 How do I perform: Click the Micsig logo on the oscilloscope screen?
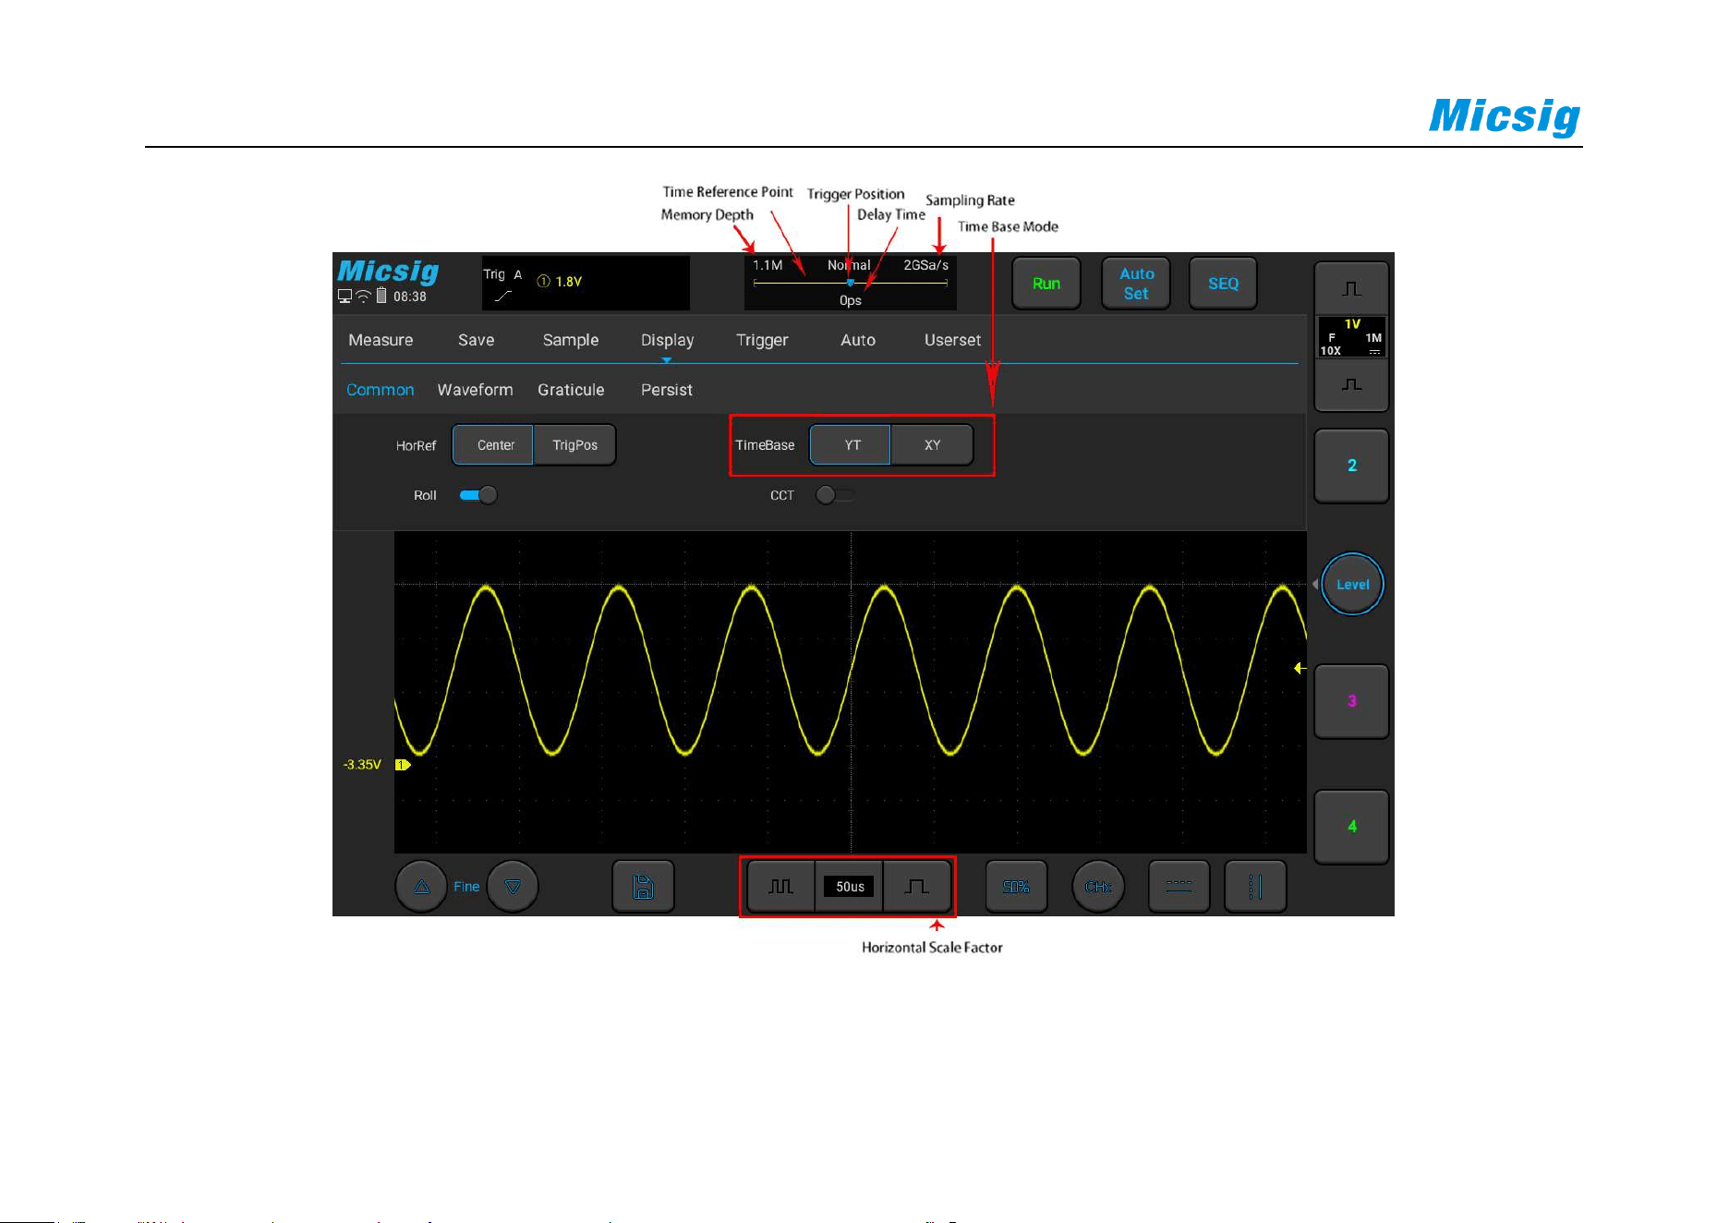(x=388, y=272)
